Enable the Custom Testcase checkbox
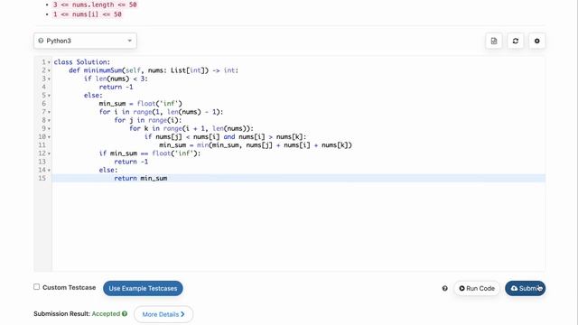 (x=36, y=287)
